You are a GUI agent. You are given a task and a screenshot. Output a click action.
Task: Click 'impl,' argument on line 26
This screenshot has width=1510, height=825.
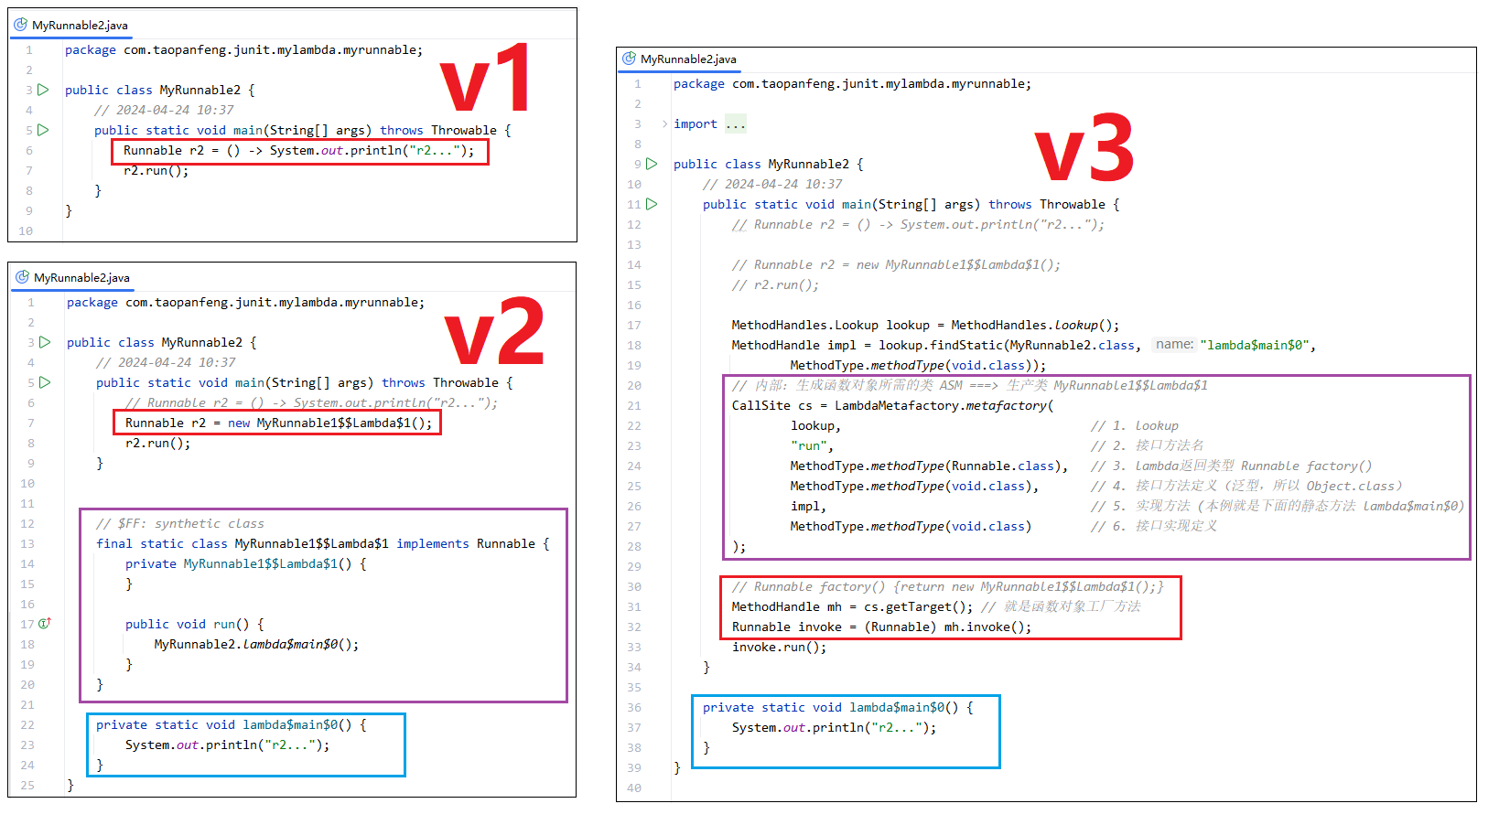click(808, 507)
